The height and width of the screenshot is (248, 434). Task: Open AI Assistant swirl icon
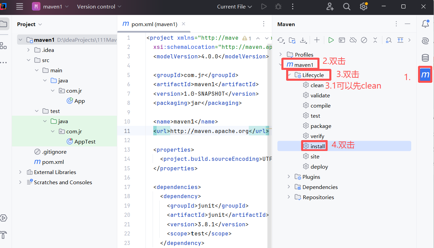pyautogui.click(x=425, y=41)
